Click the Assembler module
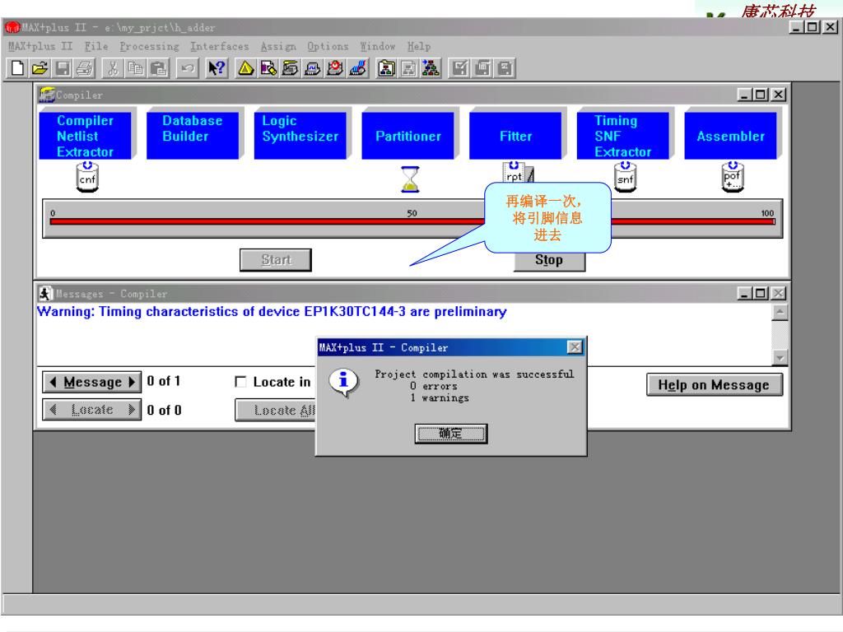The height and width of the screenshot is (632, 843). (730, 136)
